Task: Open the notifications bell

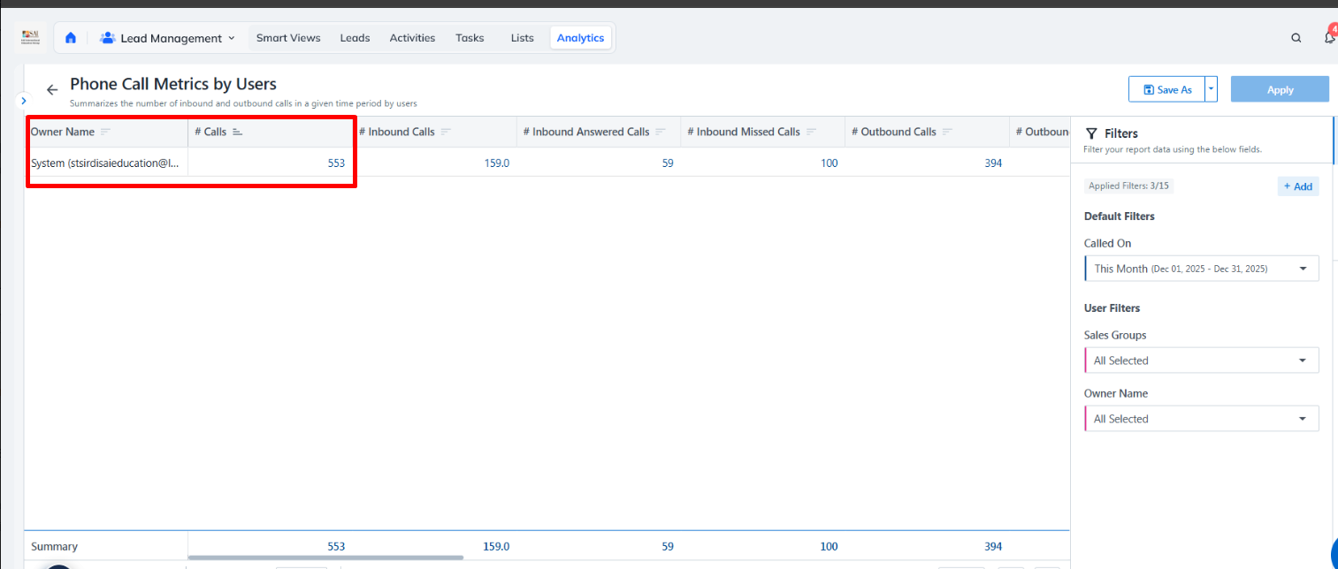Action: (x=1329, y=38)
